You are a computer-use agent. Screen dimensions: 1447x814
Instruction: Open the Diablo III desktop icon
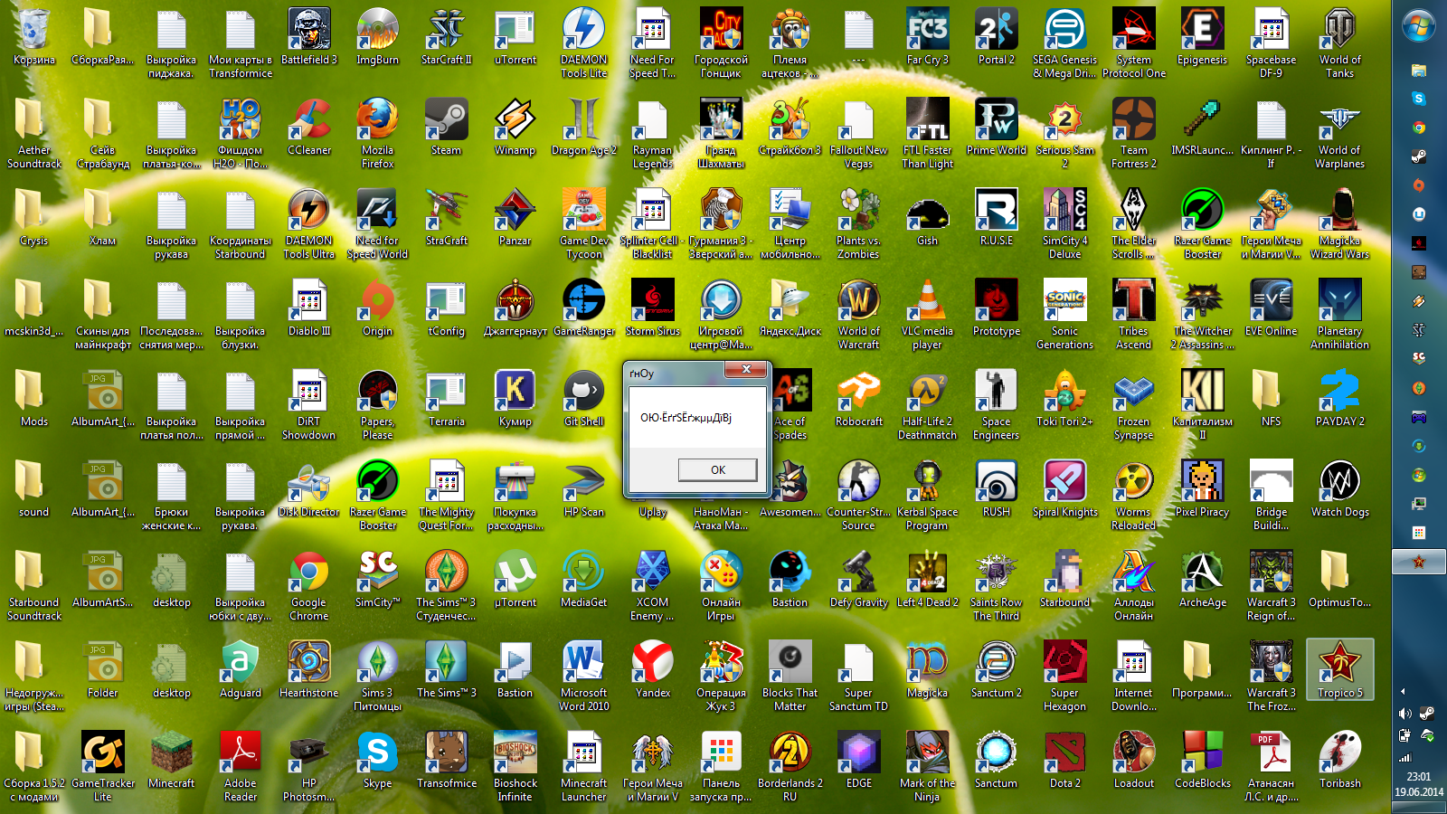click(x=309, y=309)
